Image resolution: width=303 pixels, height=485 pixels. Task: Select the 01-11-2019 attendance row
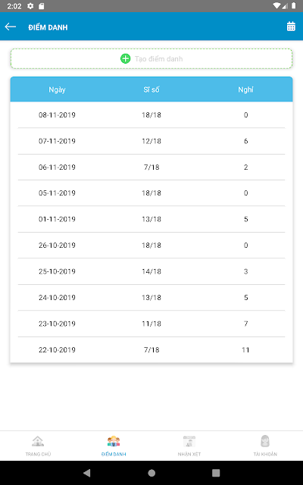pos(151,219)
